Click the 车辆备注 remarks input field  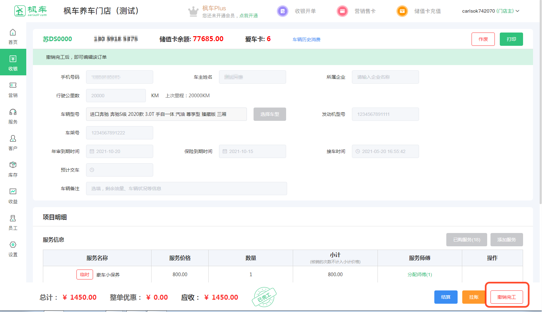click(186, 189)
